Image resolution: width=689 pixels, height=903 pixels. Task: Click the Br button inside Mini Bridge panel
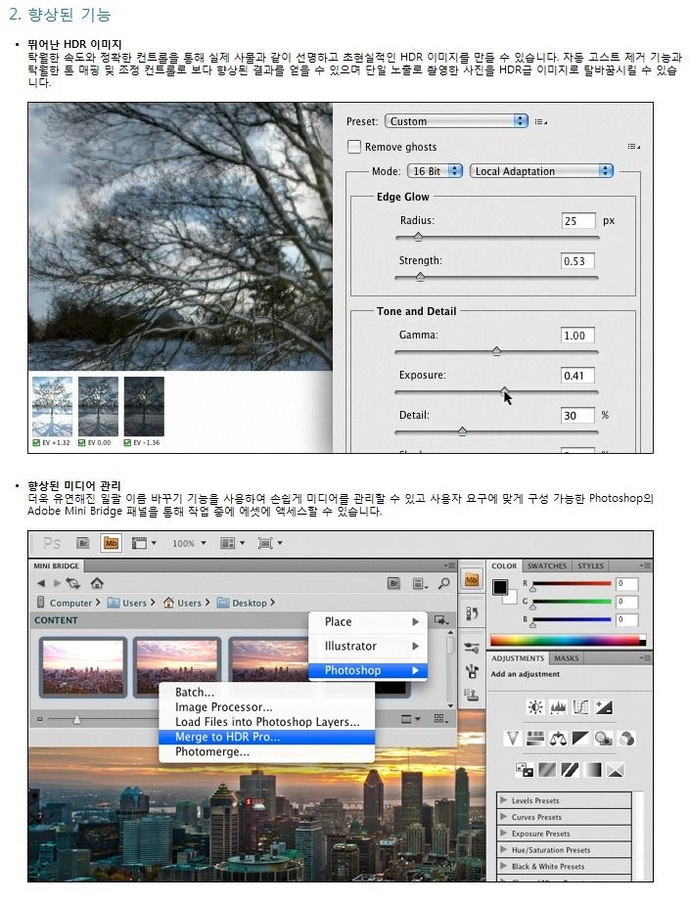(x=394, y=583)
